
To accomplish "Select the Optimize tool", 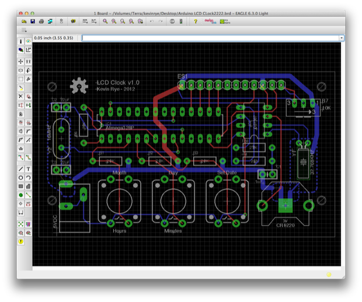I will coord(28,140).
